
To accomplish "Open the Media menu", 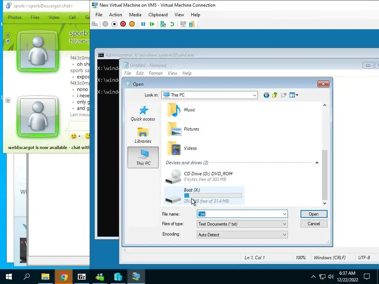I will (135, 15).
